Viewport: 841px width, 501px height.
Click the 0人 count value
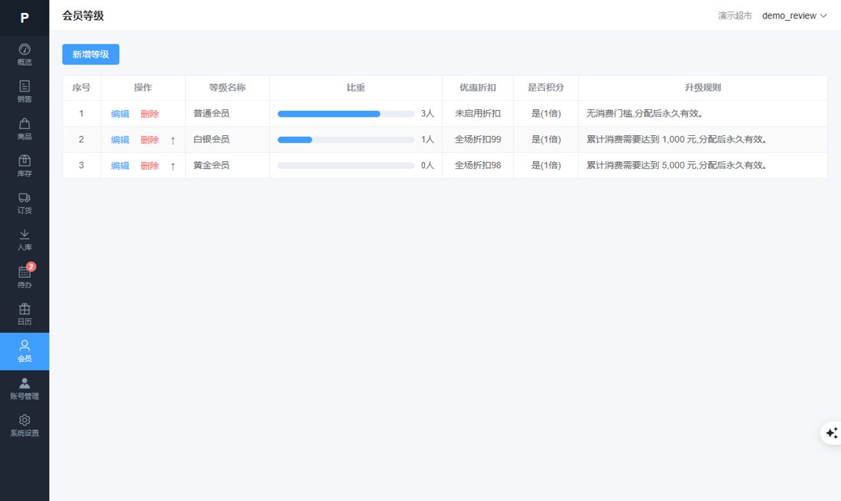coord(427,165)
